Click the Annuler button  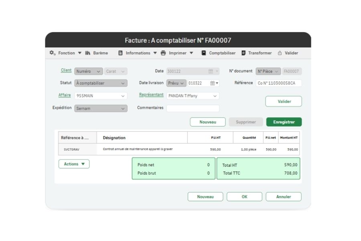tap(284, 197)
